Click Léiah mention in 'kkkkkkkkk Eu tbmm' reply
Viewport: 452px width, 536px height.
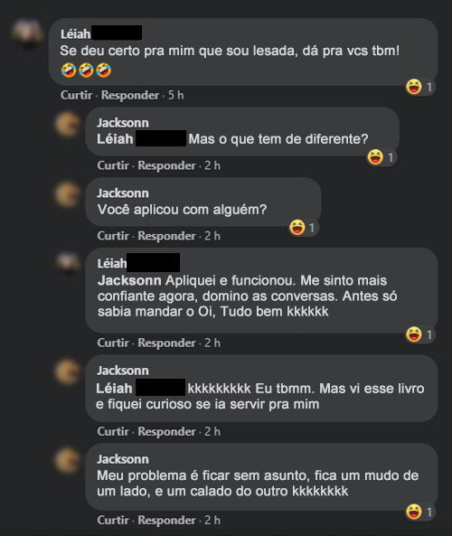(114, 389)
